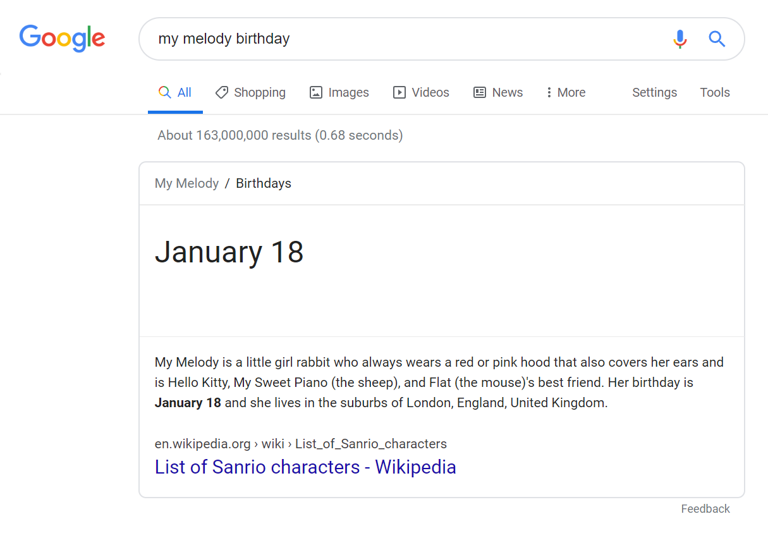Expand the More options menu
Screen dimensions: 768x545
[566, 92]
